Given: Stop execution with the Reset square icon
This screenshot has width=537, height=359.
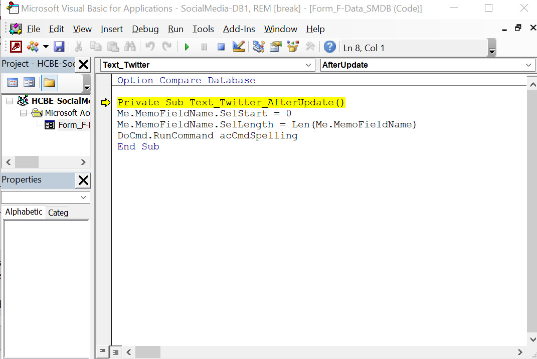Looking at the screenshot, I should pos(221,47).
